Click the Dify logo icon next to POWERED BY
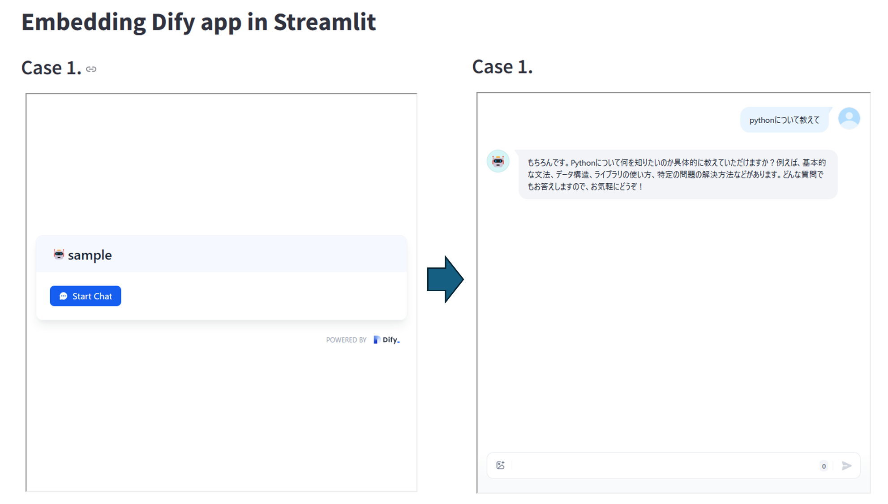The width and height of the screenshot is (888, 504). click(376, 340)
